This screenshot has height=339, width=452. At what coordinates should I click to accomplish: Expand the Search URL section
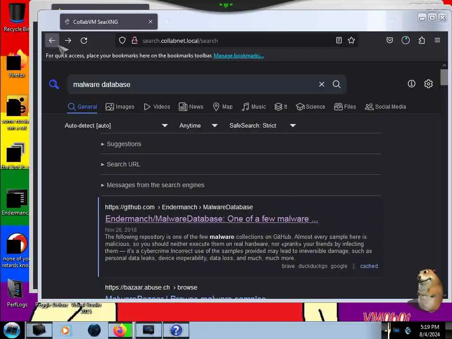[x=121, y=164]
